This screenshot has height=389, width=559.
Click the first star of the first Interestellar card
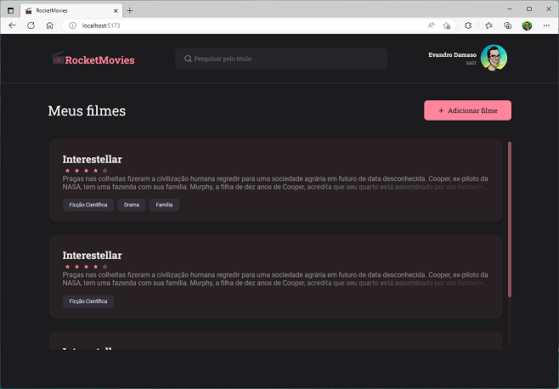67,171
